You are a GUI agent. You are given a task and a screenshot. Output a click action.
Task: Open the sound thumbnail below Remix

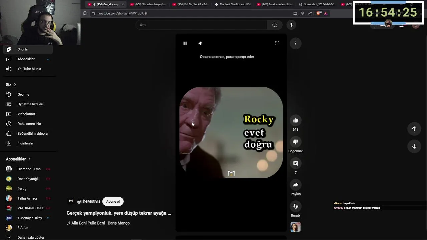[x=296, y=227]
